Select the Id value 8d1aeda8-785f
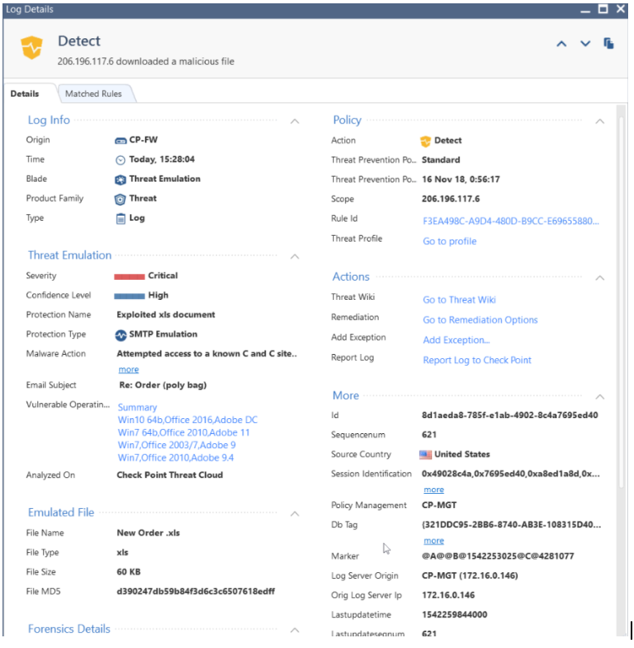634x648 pixels. coord(510,416)
